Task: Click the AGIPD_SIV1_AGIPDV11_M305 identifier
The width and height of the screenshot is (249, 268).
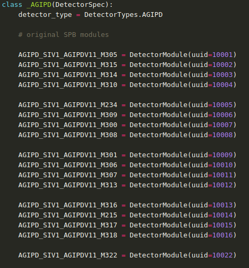Action: (x=68, y=55)
